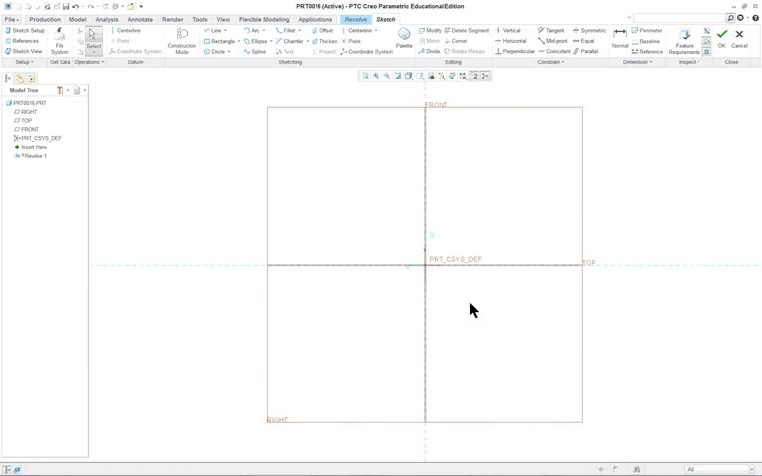Viewport: 762px width, 476px height.
Task: Add sketching Coordinate System
Action: click(367, 51)
